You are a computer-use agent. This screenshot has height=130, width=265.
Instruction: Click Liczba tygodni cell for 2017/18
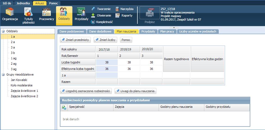click(107, 62)
